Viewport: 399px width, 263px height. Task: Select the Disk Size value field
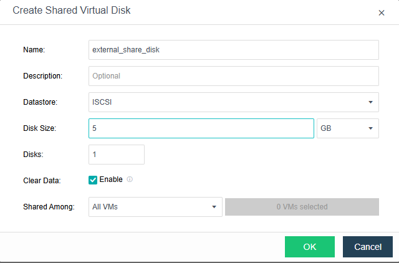click(x=201, y=128)
